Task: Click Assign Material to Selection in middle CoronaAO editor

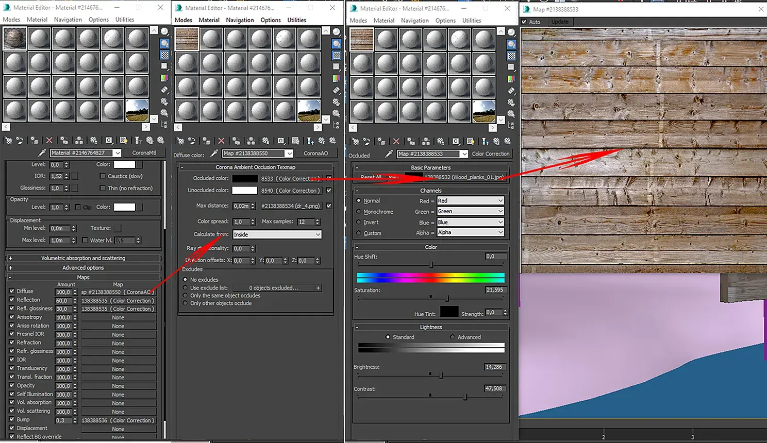Action: point(206,141)
